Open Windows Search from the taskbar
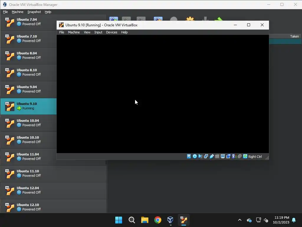Image resolution: width=302 pixels, height=227 pixels. pos(132,220)
